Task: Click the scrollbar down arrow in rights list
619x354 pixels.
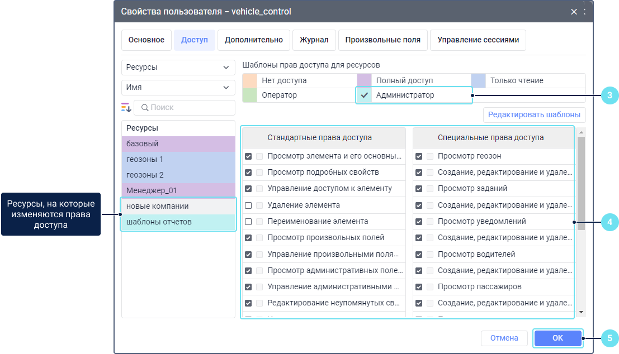Action: click(582, 312)
